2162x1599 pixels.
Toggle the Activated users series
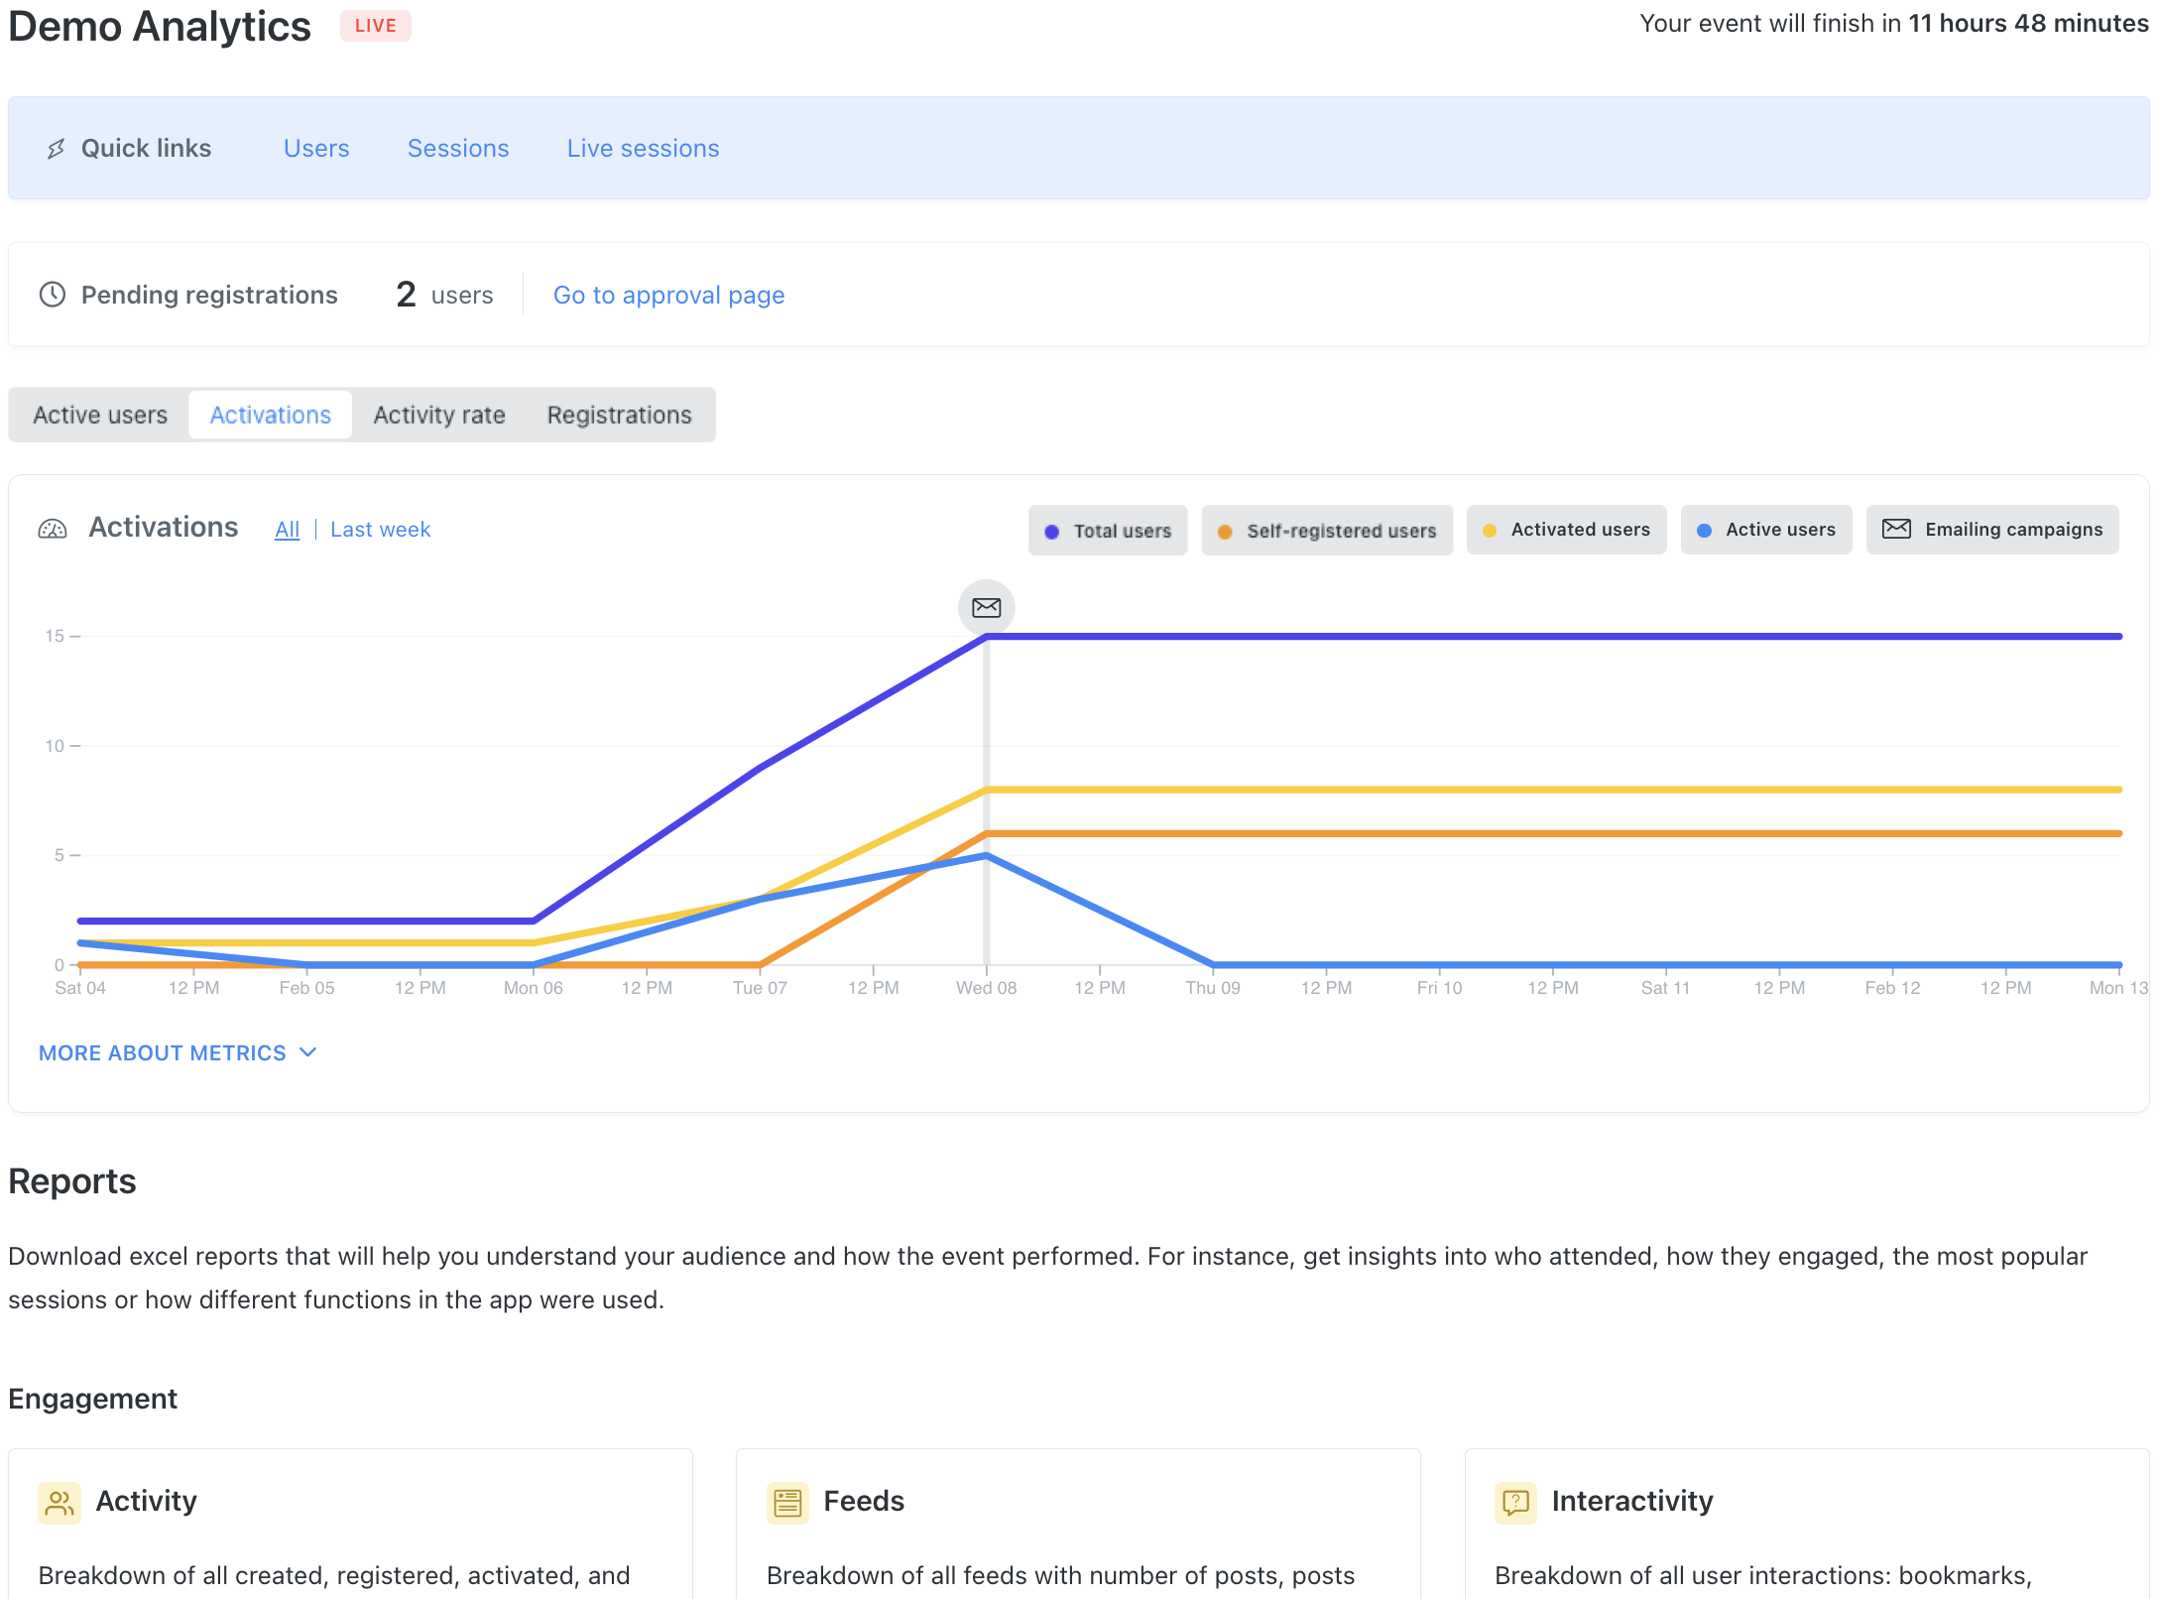(x=1566, y=530)
